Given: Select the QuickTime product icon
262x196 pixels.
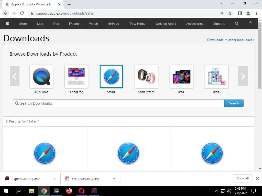Looking at the screenshot, I should [x=41, y=76].
